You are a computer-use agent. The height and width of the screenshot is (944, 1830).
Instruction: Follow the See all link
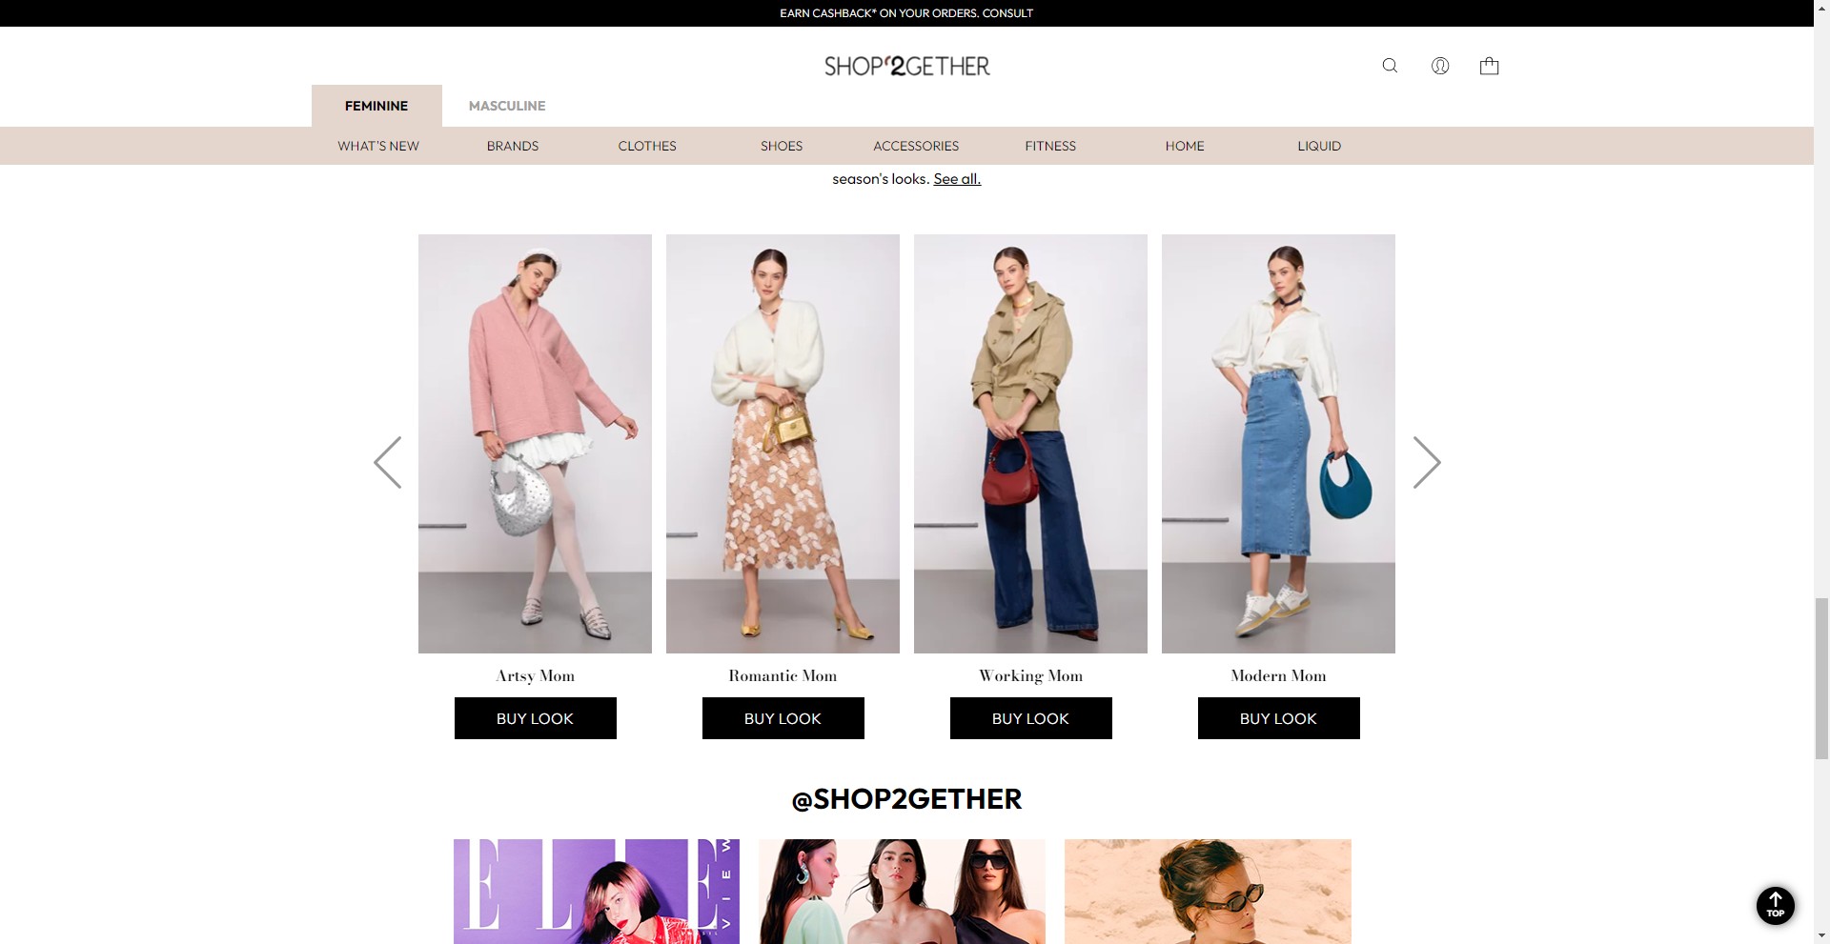click(957, 179)
